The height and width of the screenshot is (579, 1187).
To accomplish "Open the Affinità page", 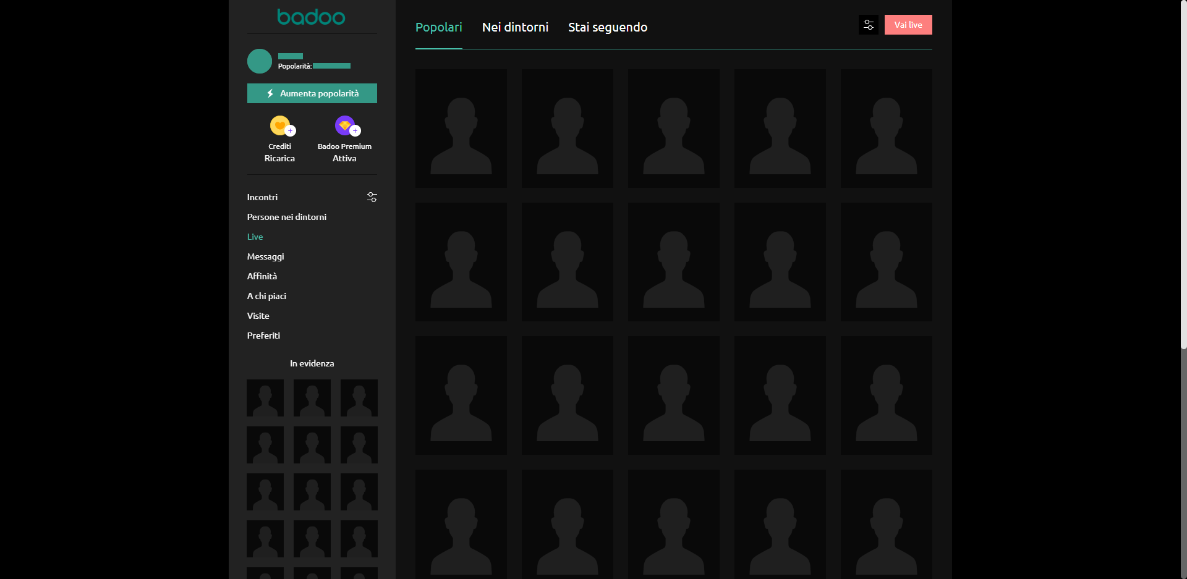I will [262, 276].
